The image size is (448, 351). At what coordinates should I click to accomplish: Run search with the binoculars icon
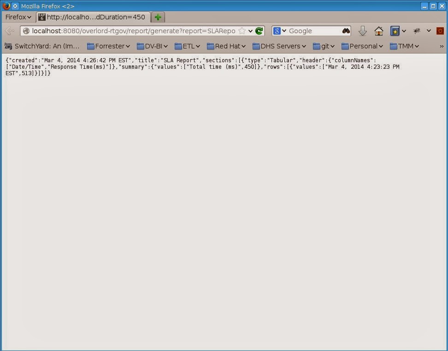pyautogui.click(x=346, y=31)
